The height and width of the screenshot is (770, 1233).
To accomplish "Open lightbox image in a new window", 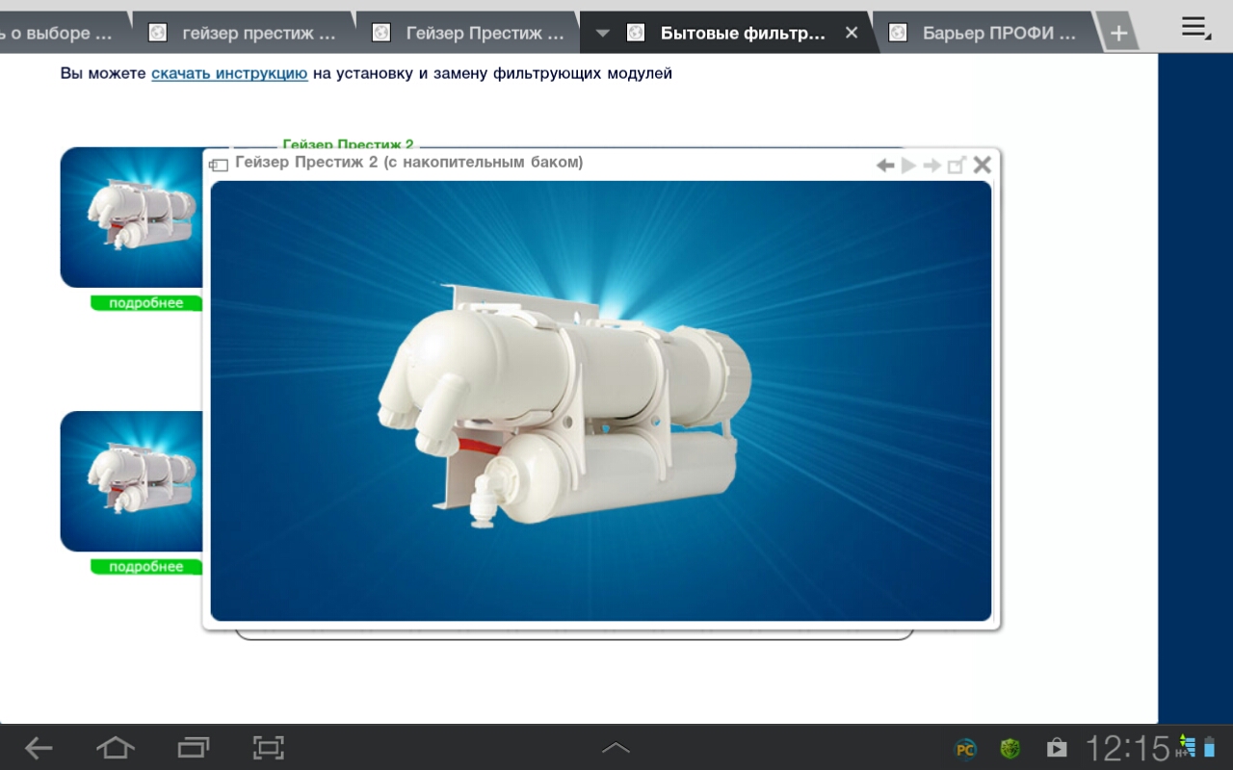I will (957, 166).
